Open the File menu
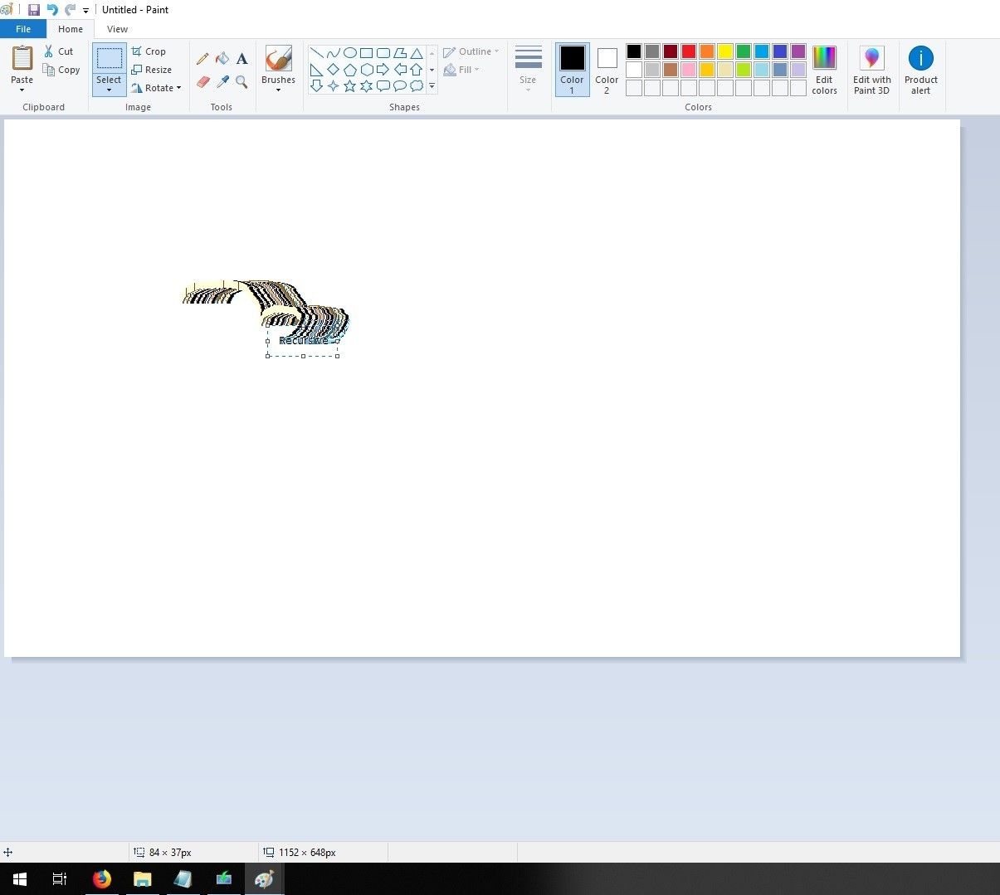This screenshot has width=1000, height=895. click(23, 28)
